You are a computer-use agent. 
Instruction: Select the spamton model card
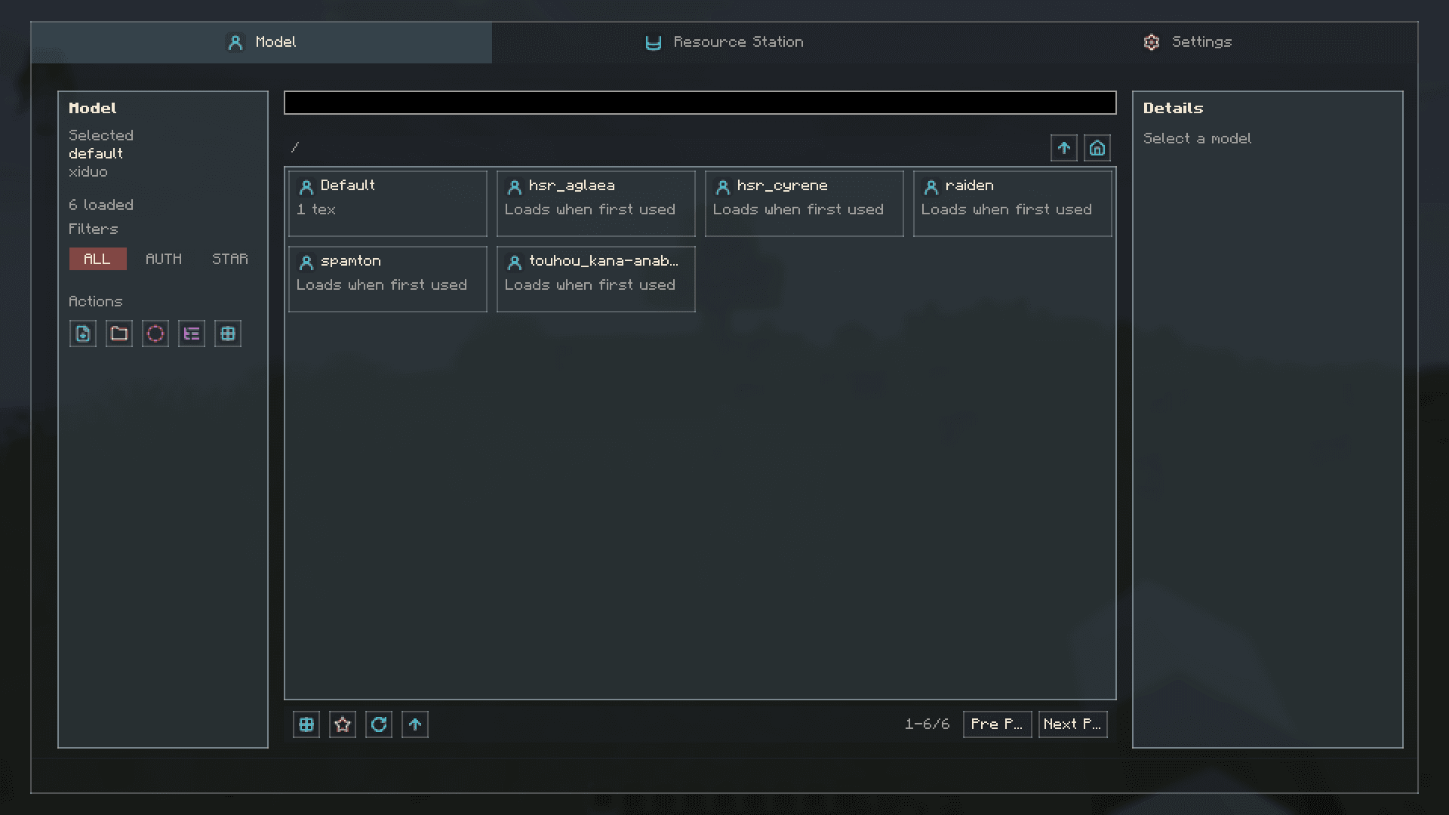388,279
